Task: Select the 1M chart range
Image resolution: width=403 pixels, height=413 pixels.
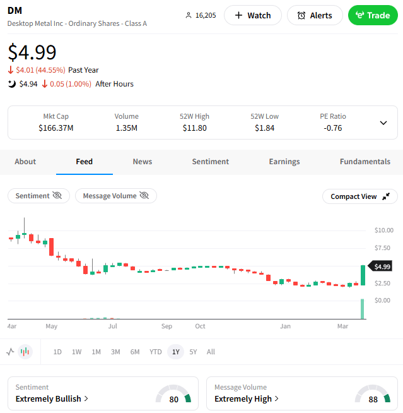Action: [96, 352]
